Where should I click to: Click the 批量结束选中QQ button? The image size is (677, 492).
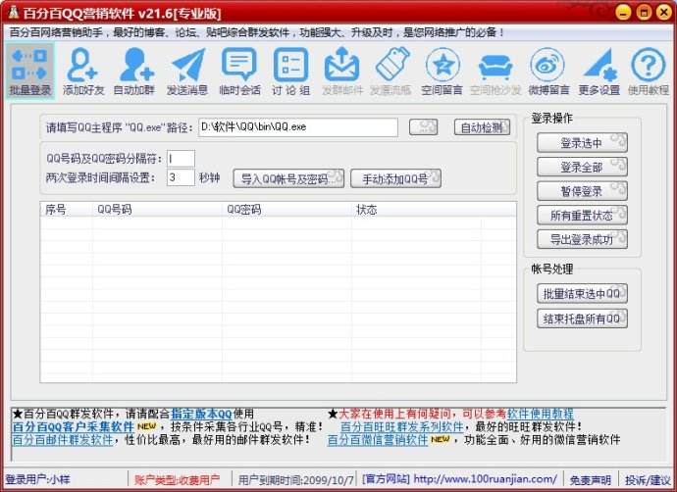[582, 294]
